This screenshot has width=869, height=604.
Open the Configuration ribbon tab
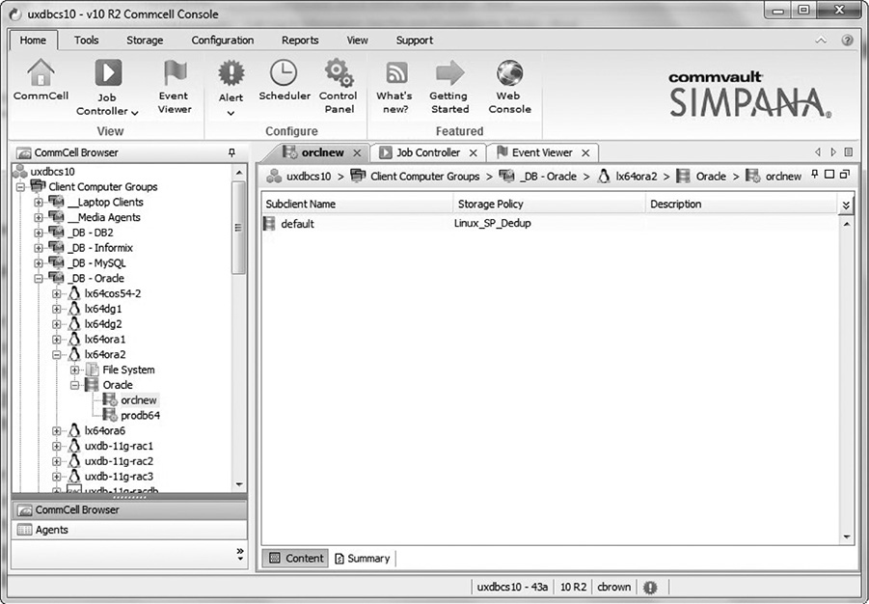pyautogui.click(x=222, y=41)
